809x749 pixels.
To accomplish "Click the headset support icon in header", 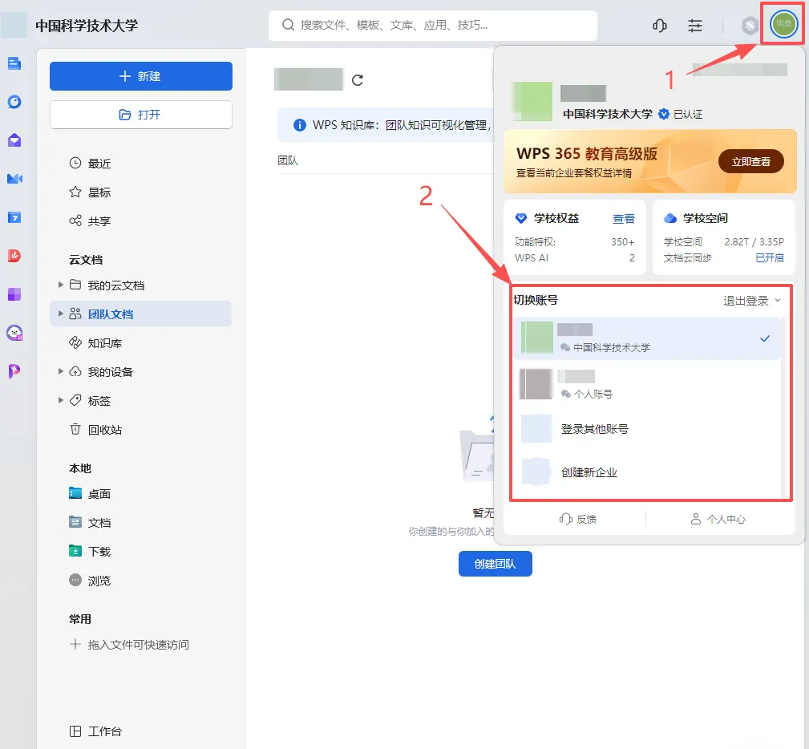I will [x=659, y=26].
